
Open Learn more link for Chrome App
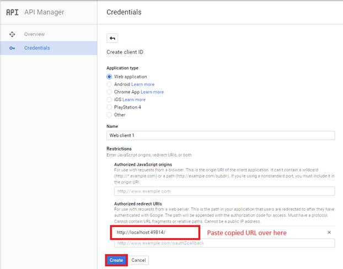coord(152,92)
